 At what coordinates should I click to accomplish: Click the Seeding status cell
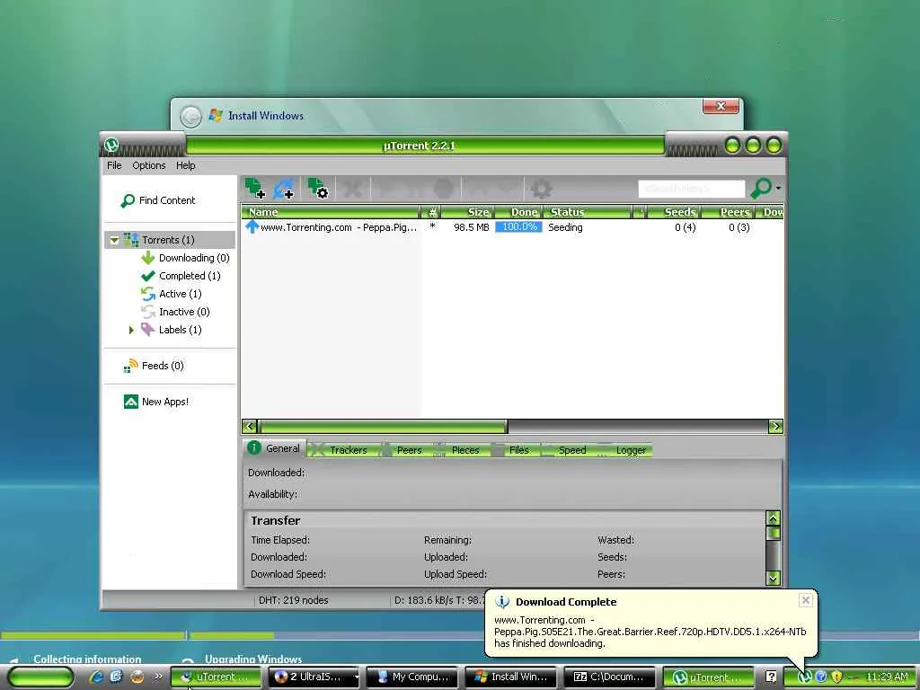click(x=565, y=227)
